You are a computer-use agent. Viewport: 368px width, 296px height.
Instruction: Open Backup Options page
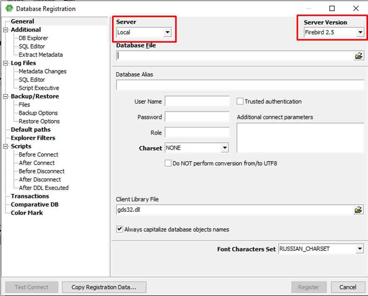tap(38, 113)
